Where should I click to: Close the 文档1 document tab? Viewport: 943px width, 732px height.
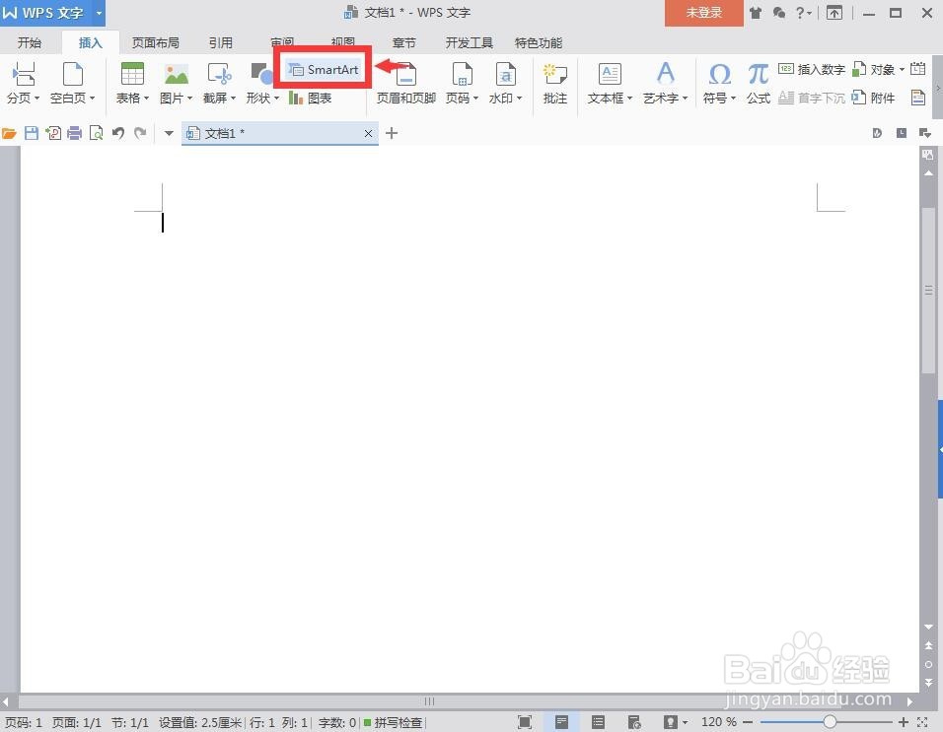click(x=368, y=133)
